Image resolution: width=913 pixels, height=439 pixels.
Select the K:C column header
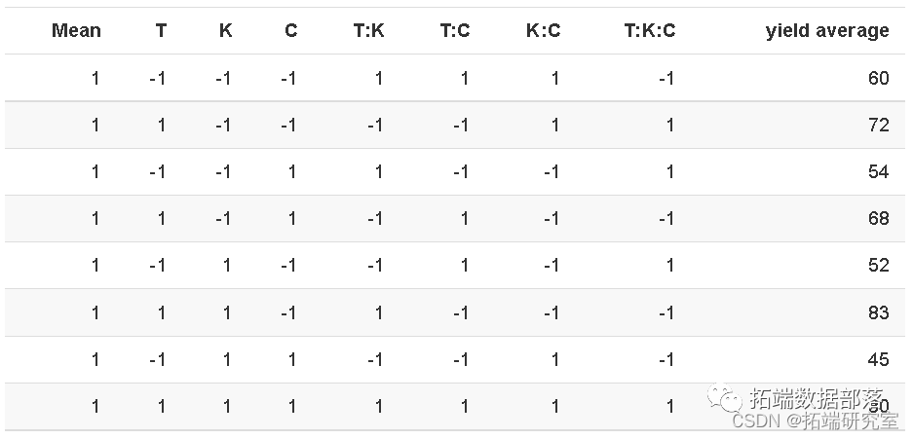pyautogui.click(x=543, y=31)
